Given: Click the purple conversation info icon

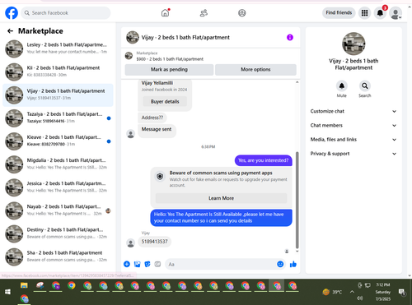Looking at the screenshot, I should tap(290, 37).
